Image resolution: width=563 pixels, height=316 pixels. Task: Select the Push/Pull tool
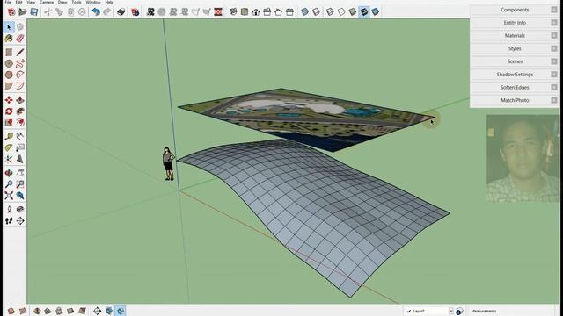coord(20,100)
